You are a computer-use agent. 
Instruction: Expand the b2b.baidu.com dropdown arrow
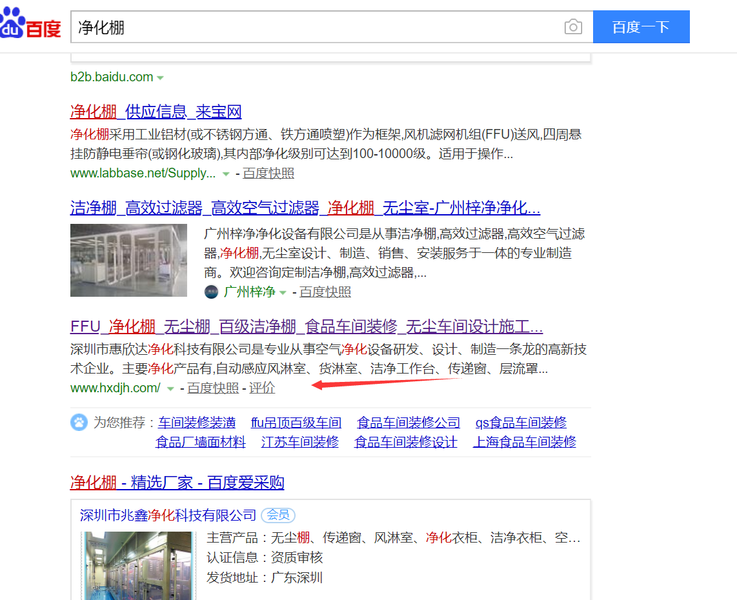(160, 77)
